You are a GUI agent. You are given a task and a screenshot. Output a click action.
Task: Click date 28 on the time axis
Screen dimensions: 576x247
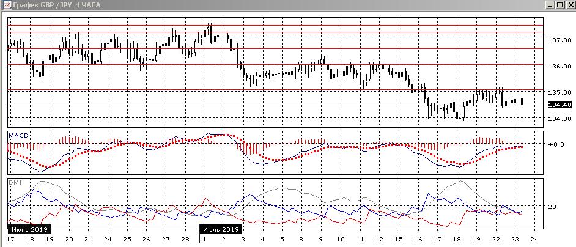pyautogui.click(x=184, y=239)
